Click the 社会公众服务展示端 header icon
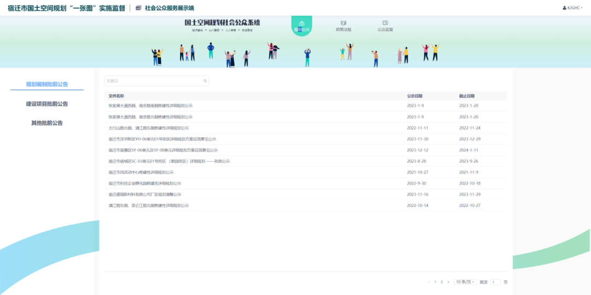 pos(138,8)
